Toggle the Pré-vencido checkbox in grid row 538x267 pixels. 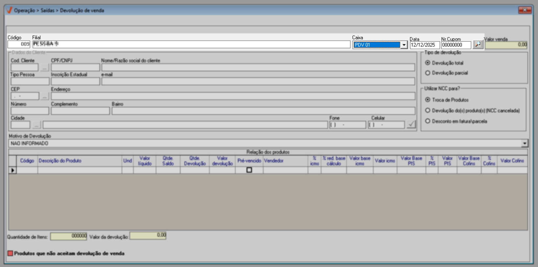249,170
